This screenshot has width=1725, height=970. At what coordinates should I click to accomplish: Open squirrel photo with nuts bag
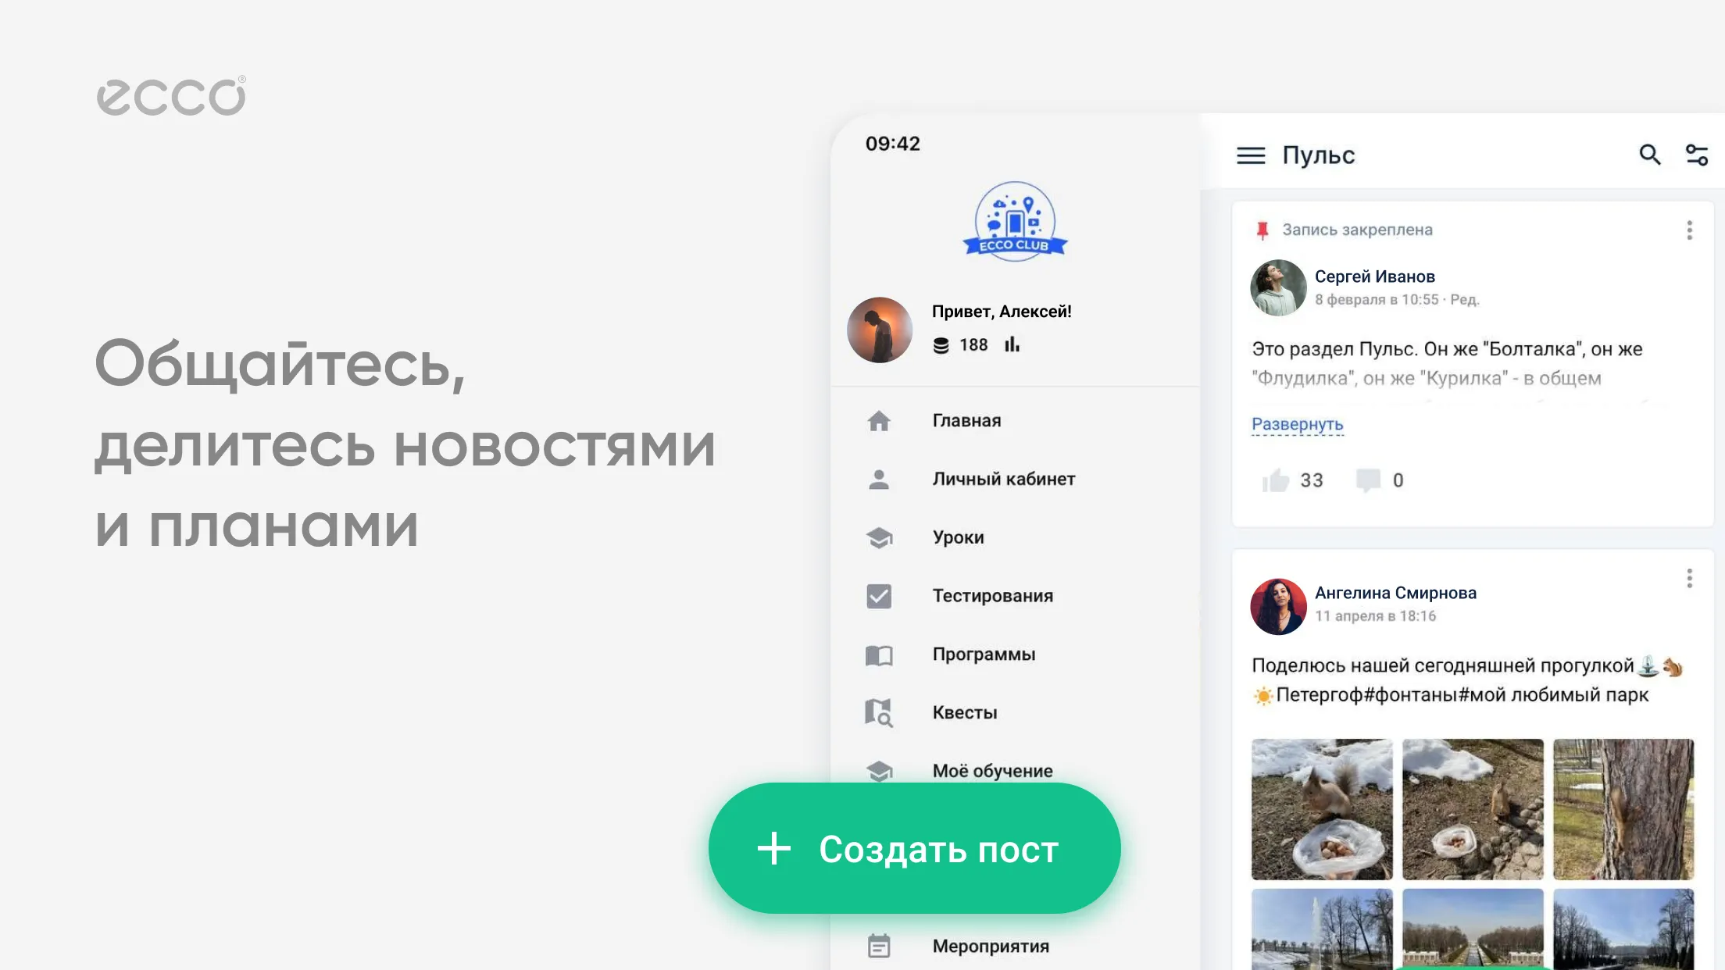click(1322, 809)
